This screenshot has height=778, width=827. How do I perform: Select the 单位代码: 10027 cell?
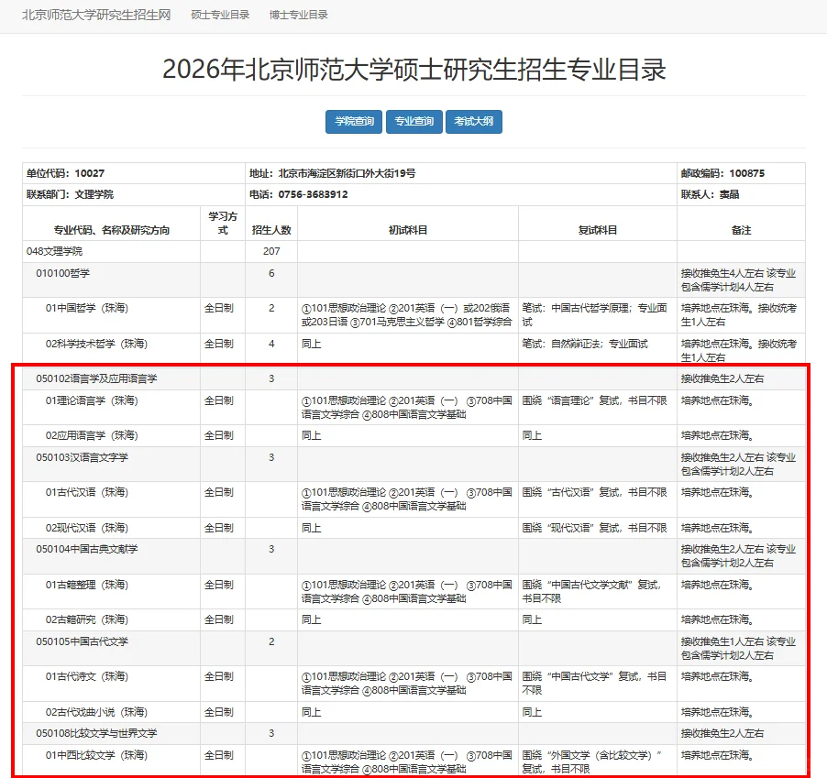point(134,173)
